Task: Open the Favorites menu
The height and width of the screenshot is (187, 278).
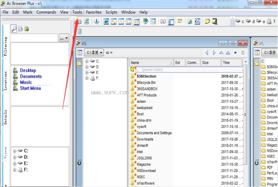Action: pyautogui.click(x=94, y=12)
